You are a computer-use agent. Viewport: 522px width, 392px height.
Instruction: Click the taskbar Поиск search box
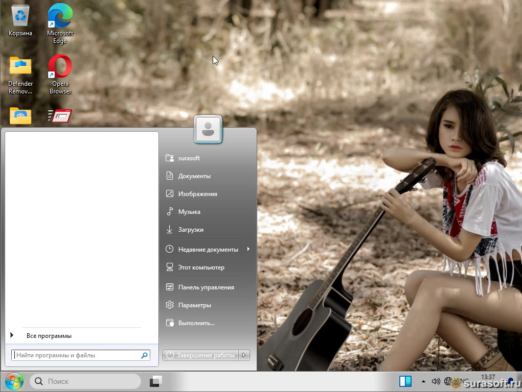[85, 381]
